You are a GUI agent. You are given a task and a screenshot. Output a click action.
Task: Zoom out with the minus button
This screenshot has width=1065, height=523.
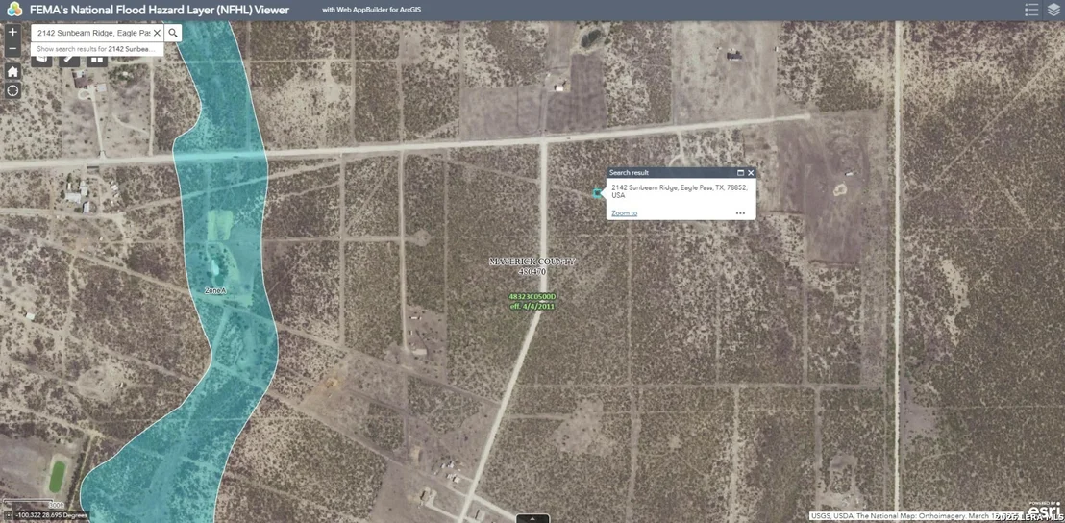click(12, 49)
